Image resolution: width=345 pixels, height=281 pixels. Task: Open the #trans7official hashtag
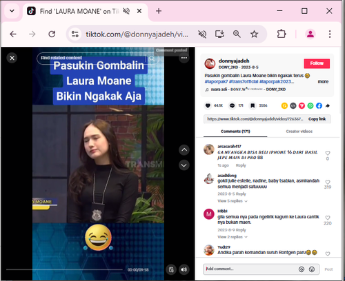coord(244,81)
